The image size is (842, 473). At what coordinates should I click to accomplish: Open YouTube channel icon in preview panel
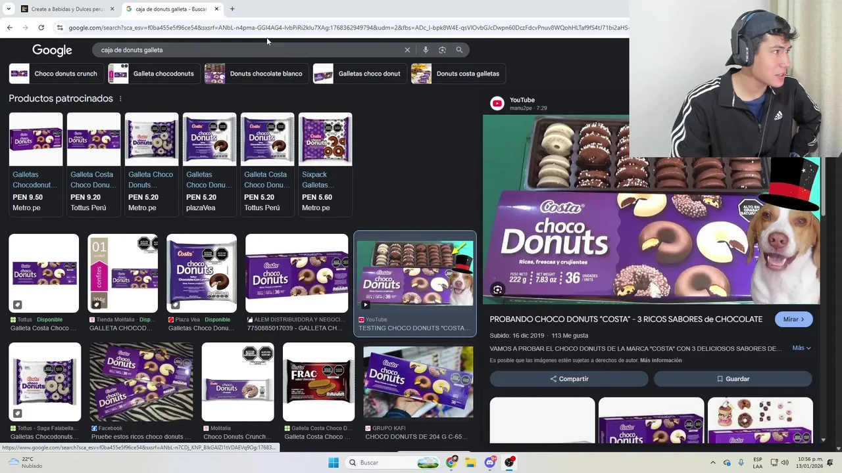click(497, 103)
